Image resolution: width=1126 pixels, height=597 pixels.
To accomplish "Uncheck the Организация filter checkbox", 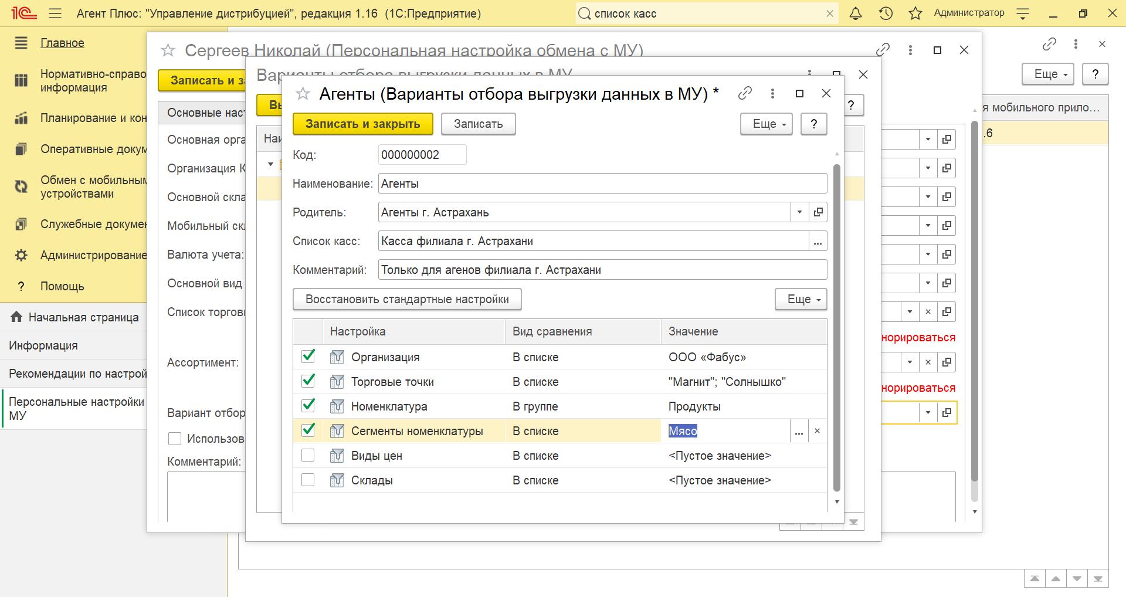I will [x=308, y=357].
